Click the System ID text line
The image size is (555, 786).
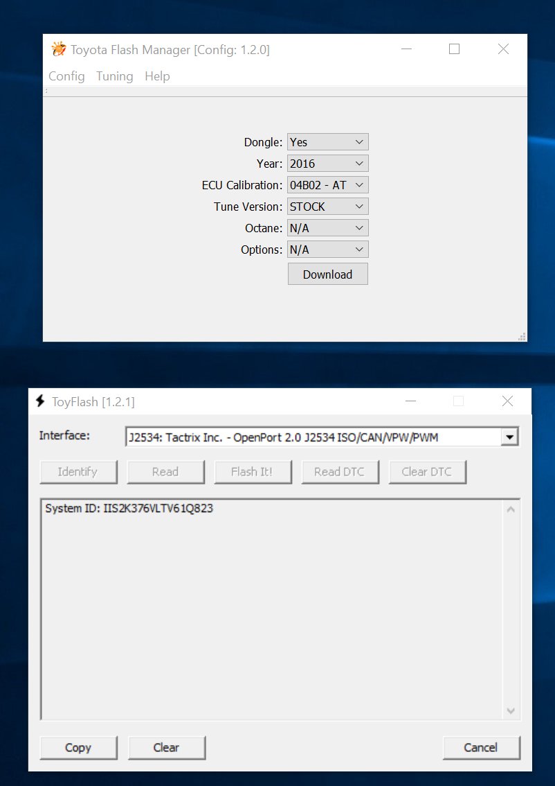point(129,508)
